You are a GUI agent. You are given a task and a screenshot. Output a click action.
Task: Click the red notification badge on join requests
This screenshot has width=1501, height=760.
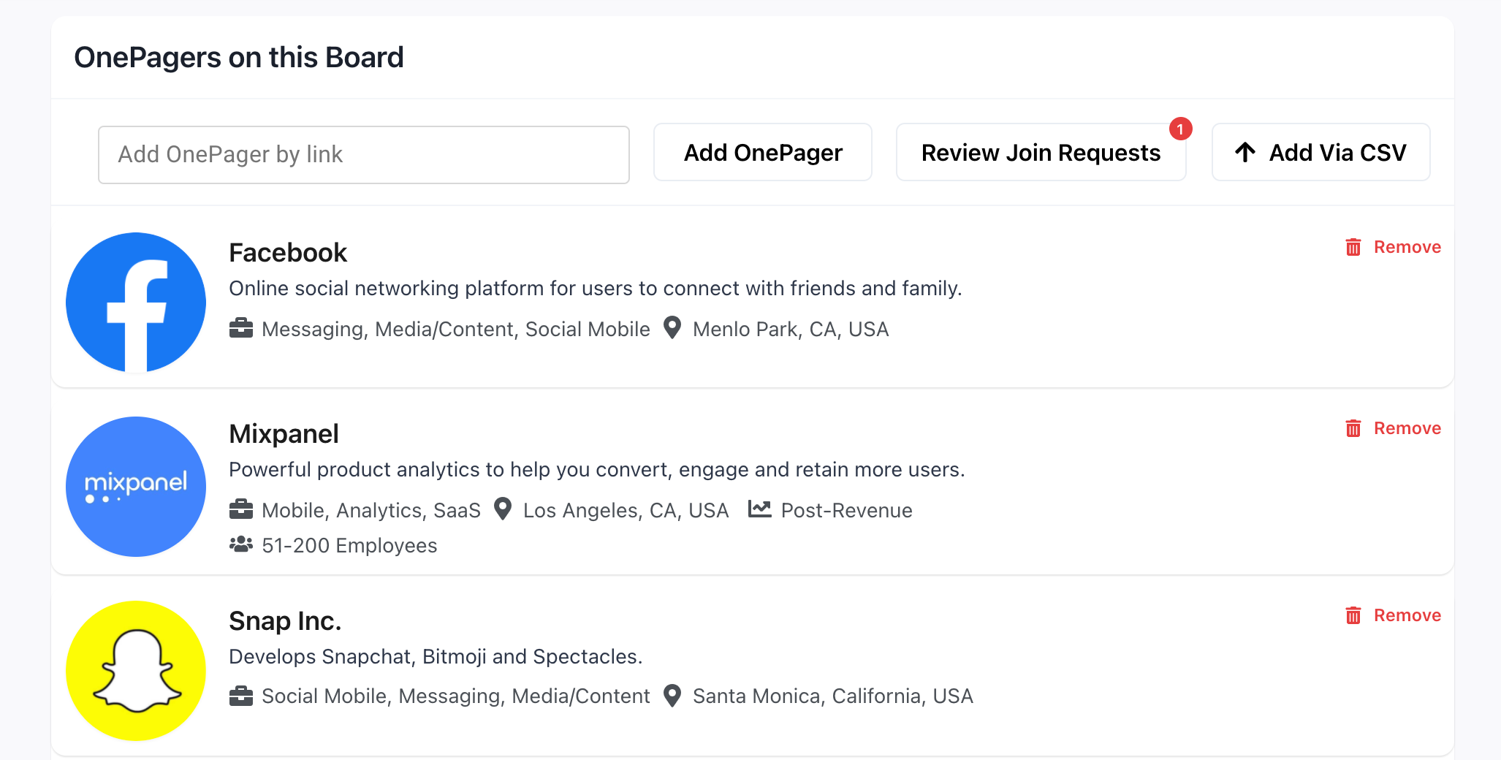coord(1180,129)
